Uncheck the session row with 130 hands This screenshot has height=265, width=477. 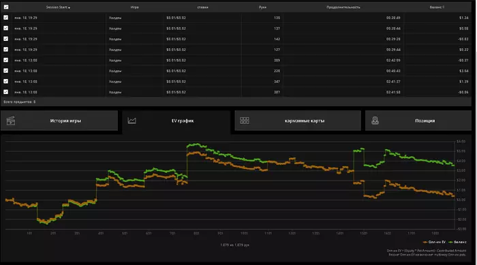(x=5, y=18)
